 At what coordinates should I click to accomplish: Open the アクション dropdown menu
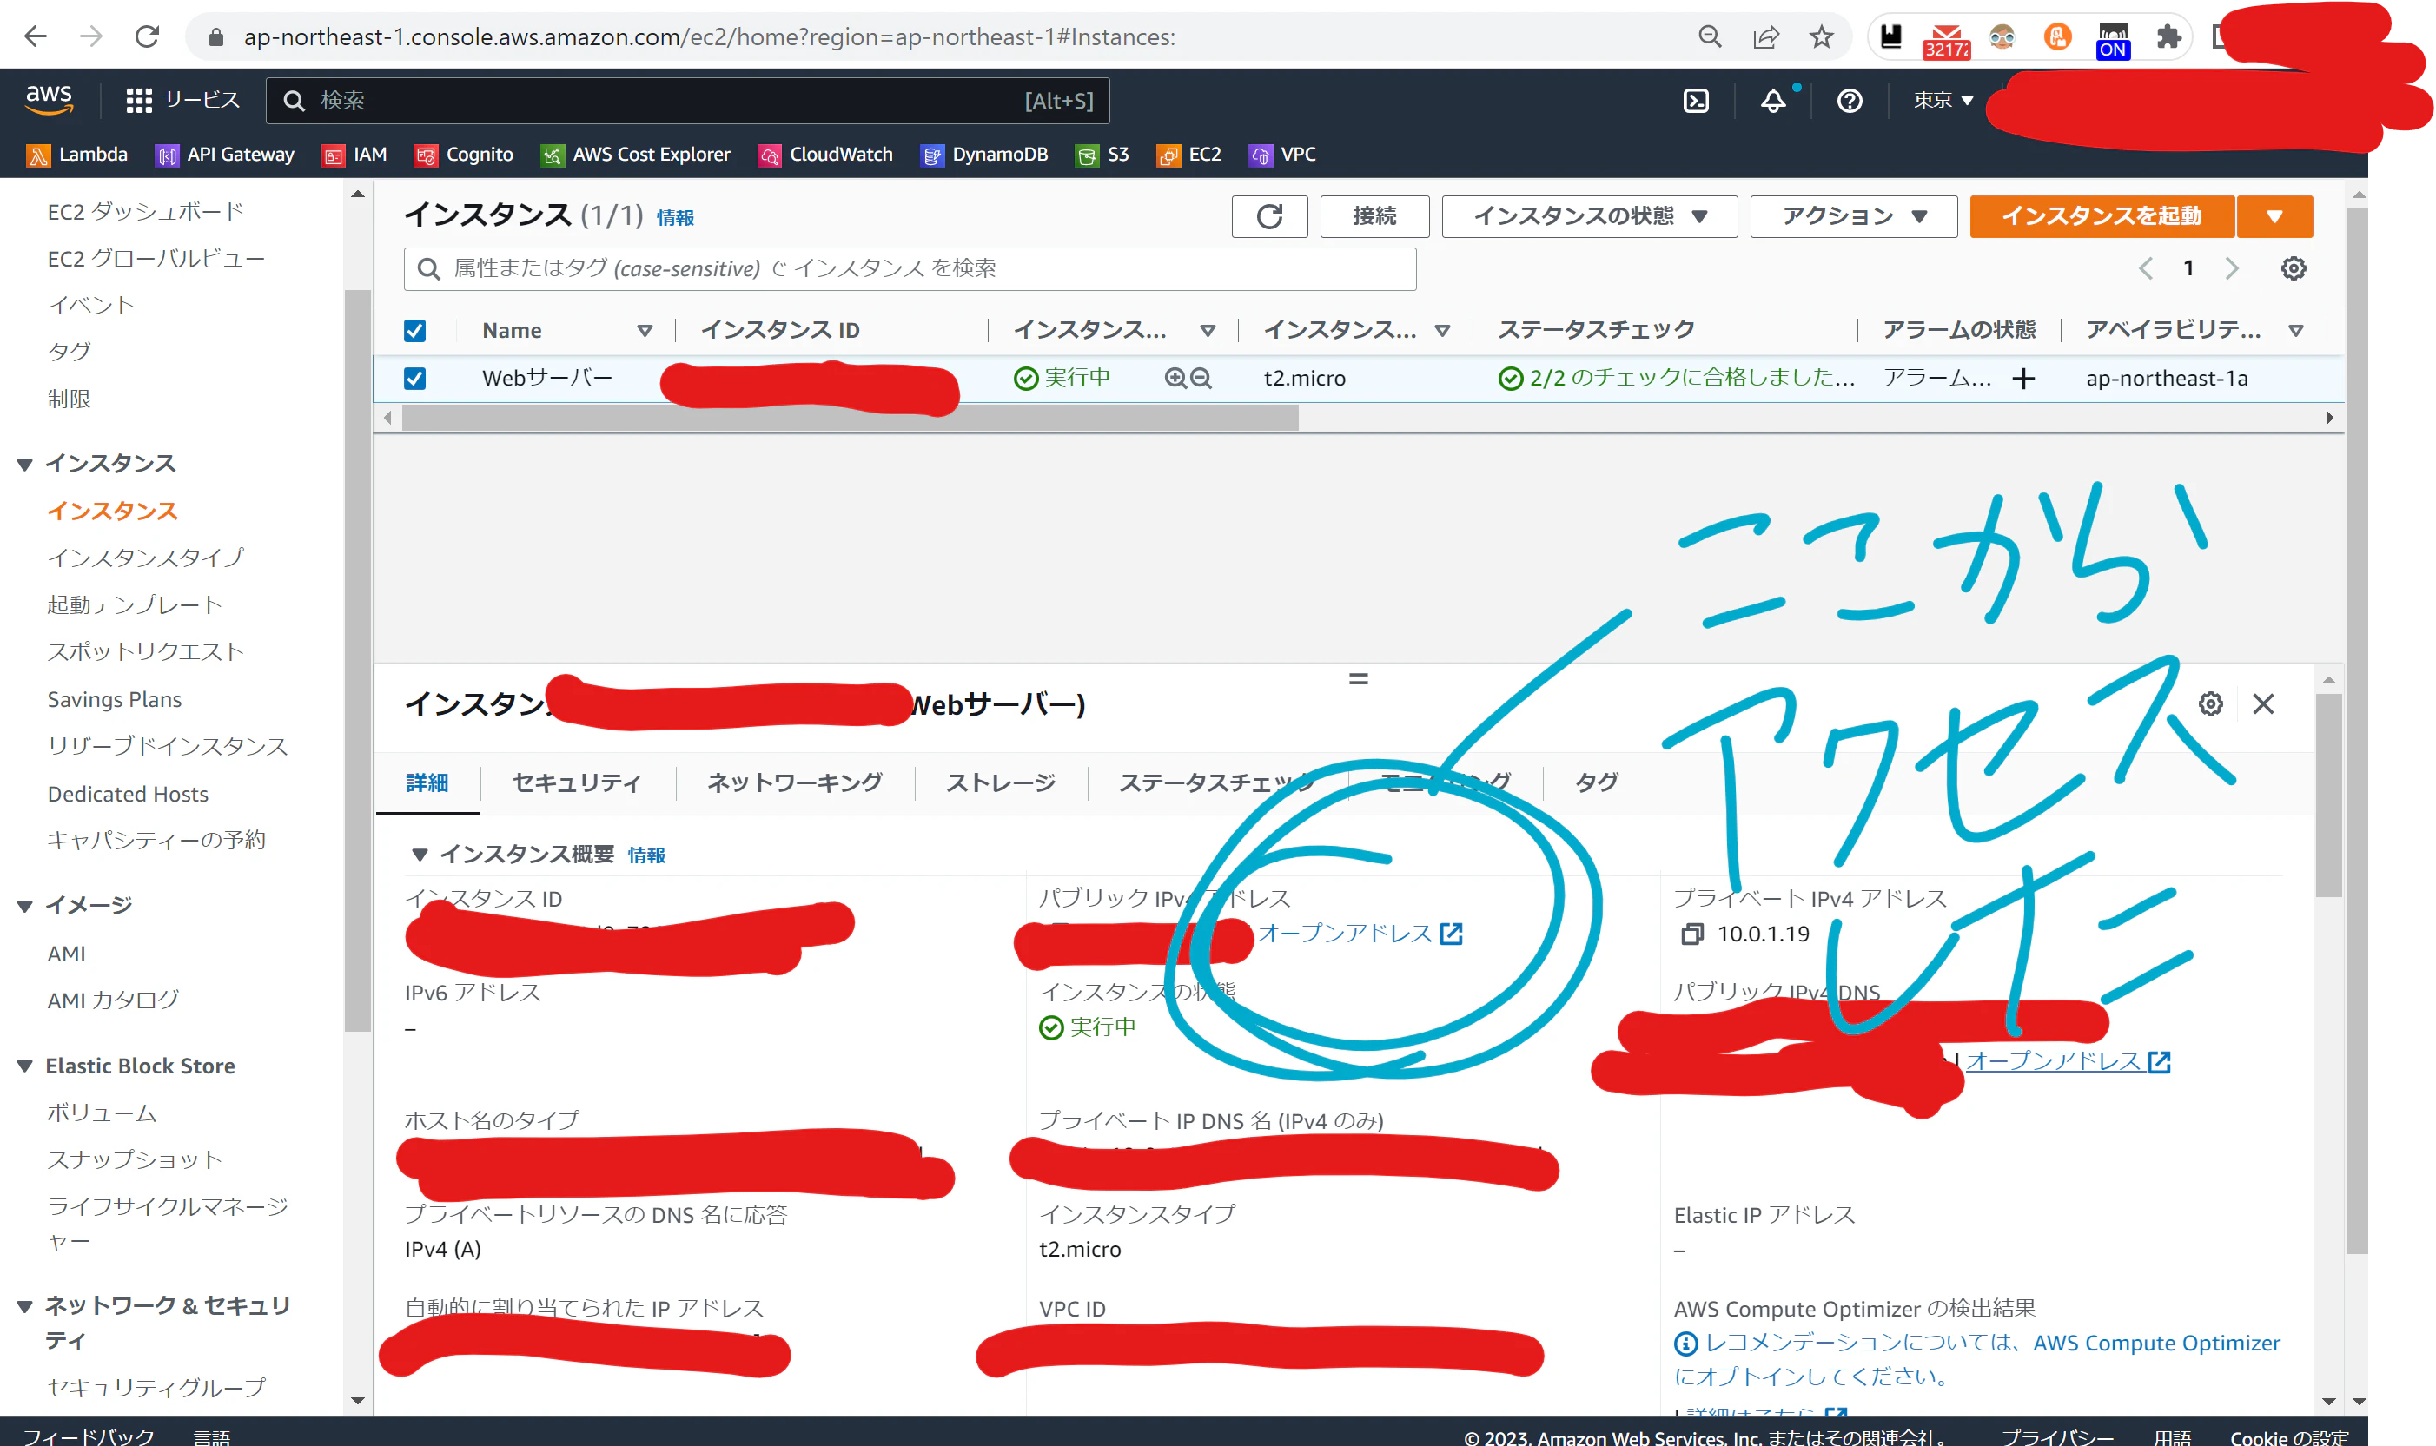1853,216
